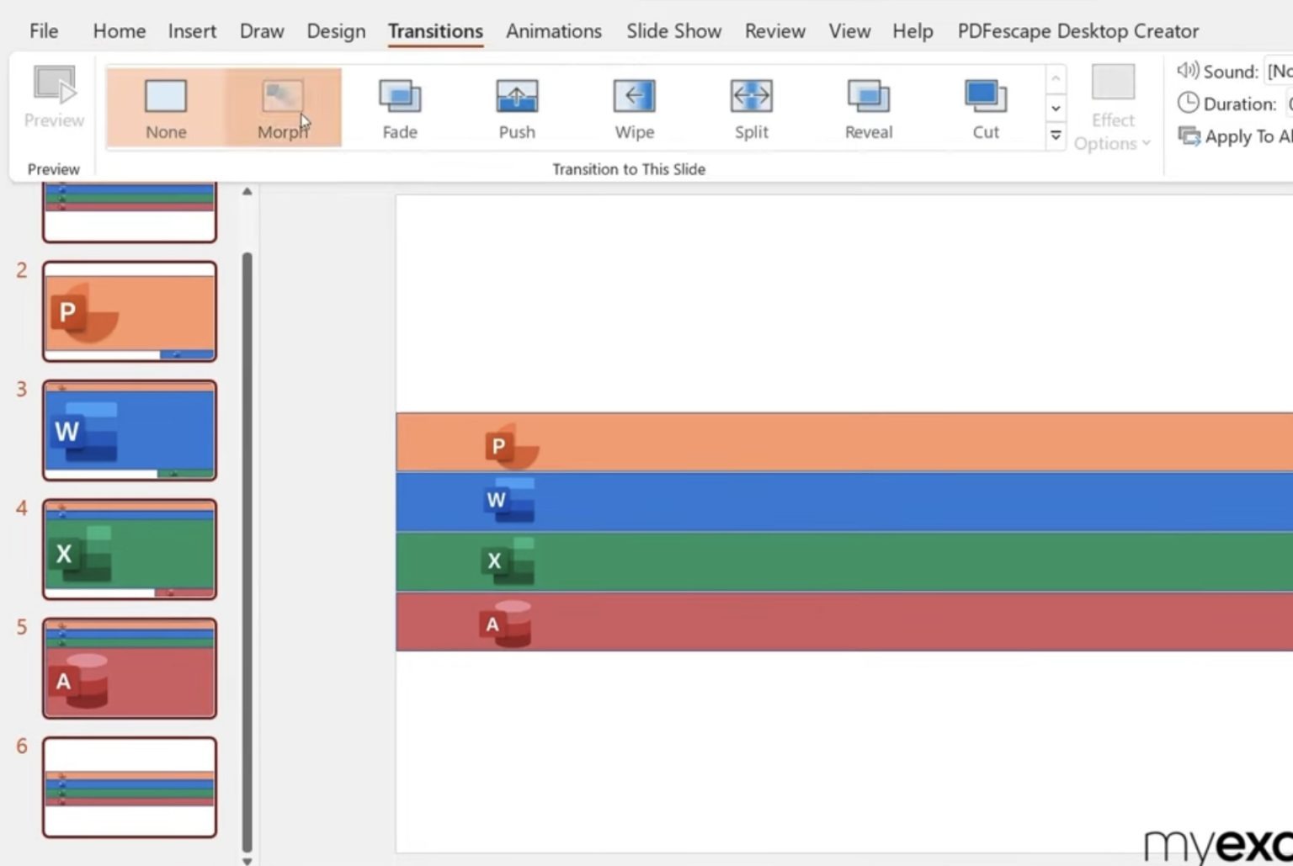Select the Fade transition

pos(399,105)
